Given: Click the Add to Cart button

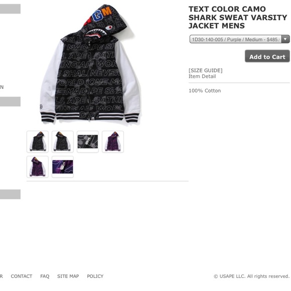Looking at the screenshot, I should tap(267, 56).
